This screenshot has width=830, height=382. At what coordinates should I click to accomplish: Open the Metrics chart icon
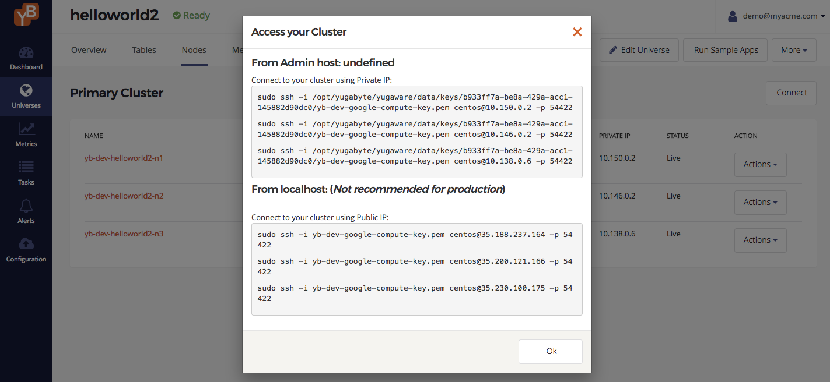(x=26, y=129)
